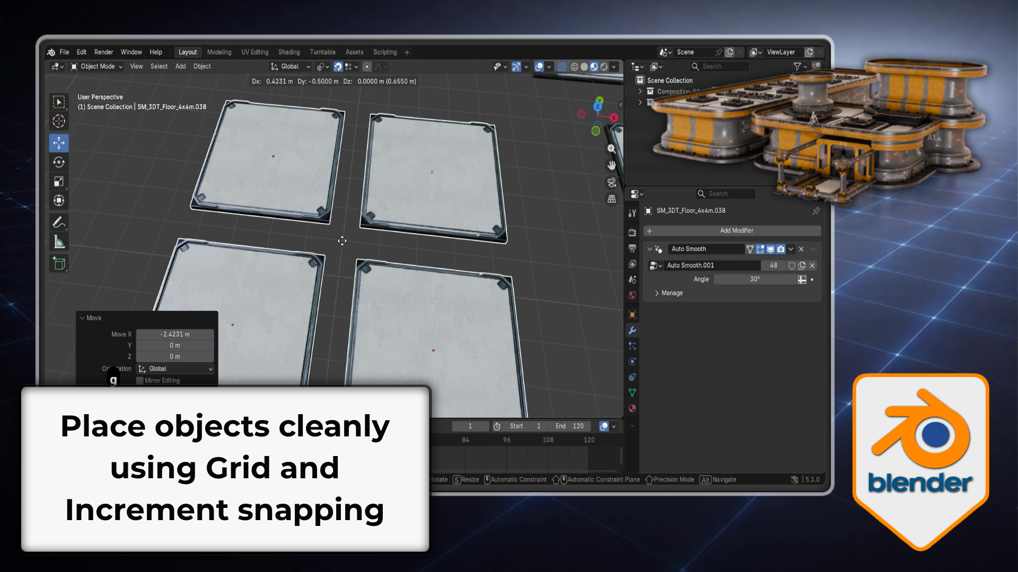
Task: Open the Object properties orange square tab
Action: coord(632,315)
